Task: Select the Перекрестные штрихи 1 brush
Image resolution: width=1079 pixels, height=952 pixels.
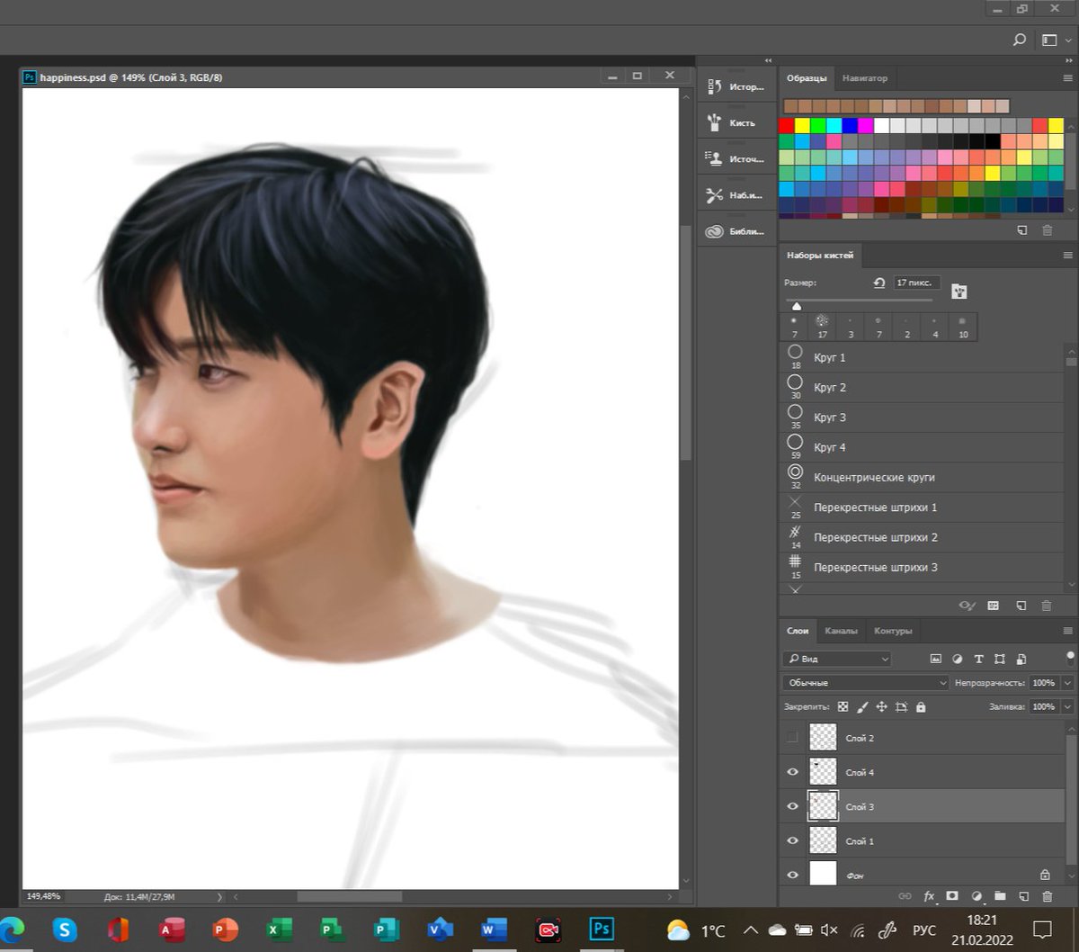Action: [922, 507]
